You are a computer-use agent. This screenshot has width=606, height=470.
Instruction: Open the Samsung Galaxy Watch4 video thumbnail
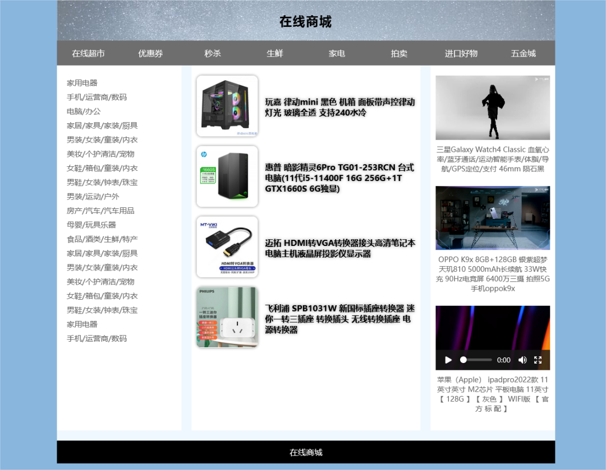click(493, 108)
